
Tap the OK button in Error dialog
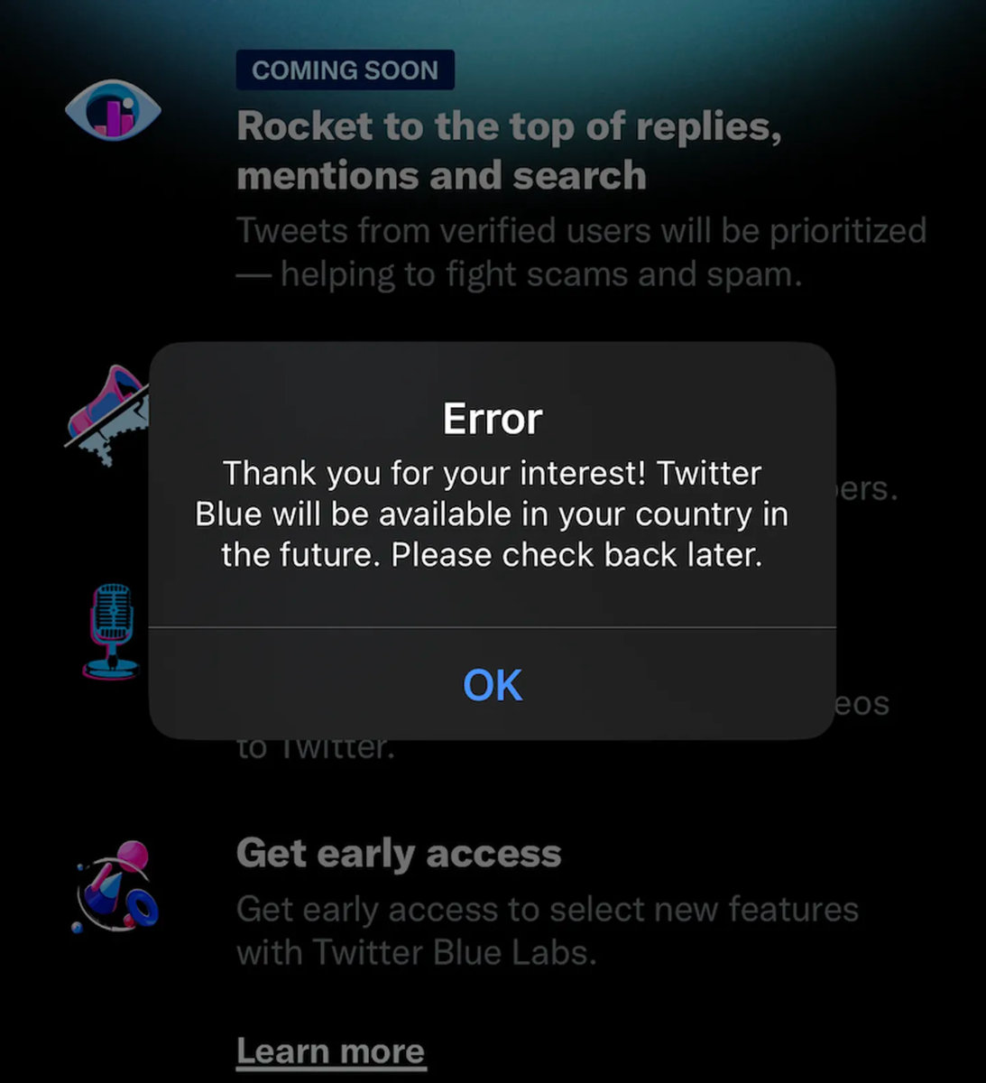pyautogui.click(x=493, y=685)
